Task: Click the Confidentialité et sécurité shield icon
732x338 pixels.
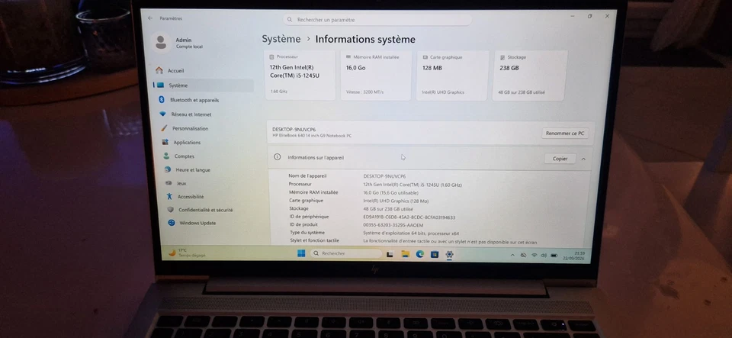Action: [170, 210]
